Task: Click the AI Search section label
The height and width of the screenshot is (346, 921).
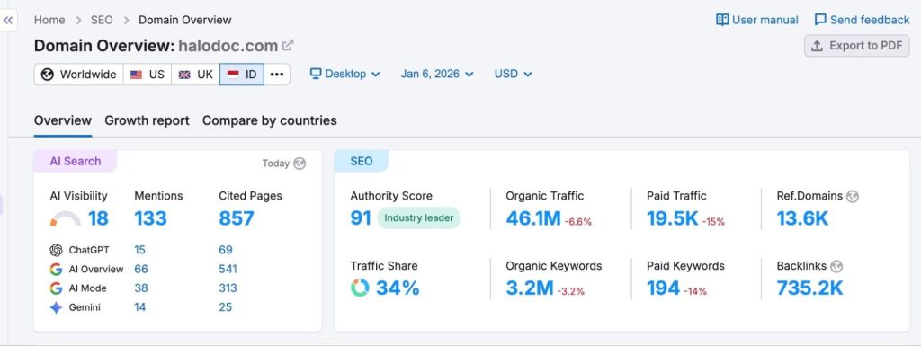Action: 76,161
